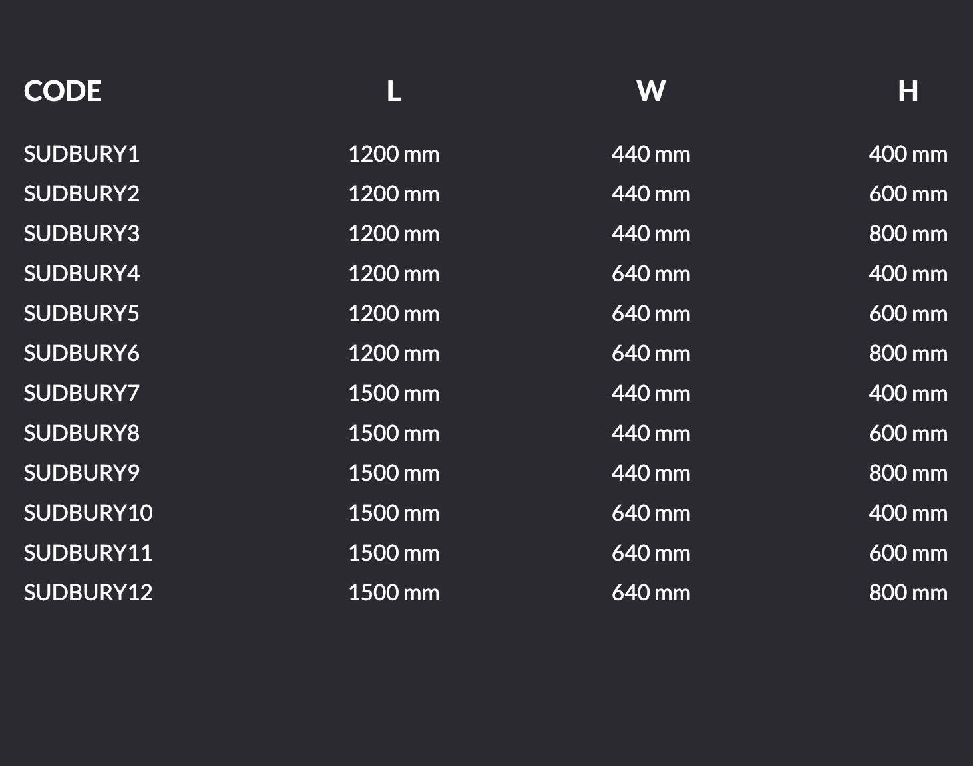Click SUDBURY4's 640 mm width value
The image size is (973, 766).
(x=650, y=273)
